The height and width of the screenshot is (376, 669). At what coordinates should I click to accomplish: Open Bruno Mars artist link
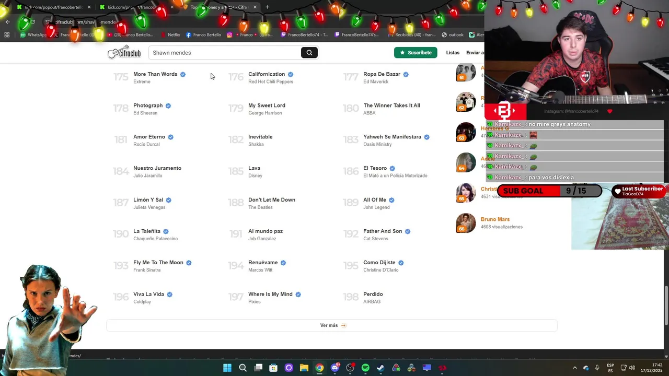tap(495, 219)
